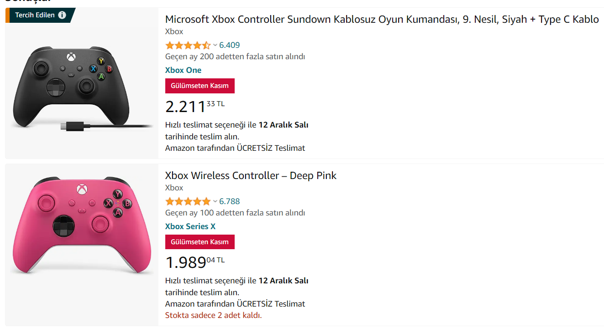Screen dimensions: 604x328
Task: Select the Xbox One platform link
Action: pyautogui.click(x=183, y=70)
